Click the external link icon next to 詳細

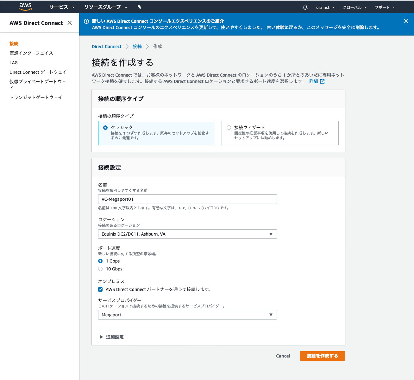[x=322, y=81]
